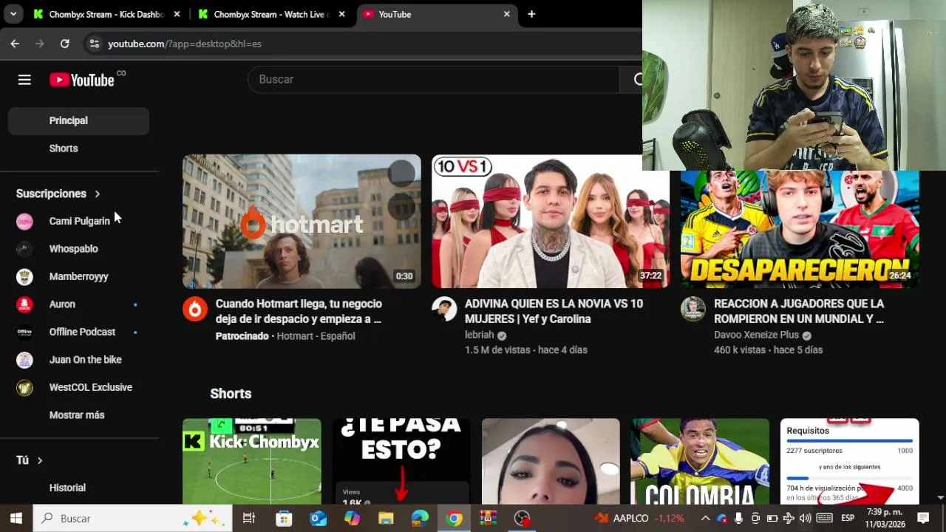Click the lebriah channel name
Image resolution: width=946 pixels, height=532 pixels.
click(x=479, y=335)
